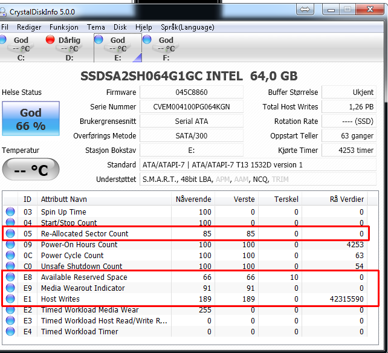
Task: Click the Buffer Størrelse value Ukjent
Action: [349, 92]
